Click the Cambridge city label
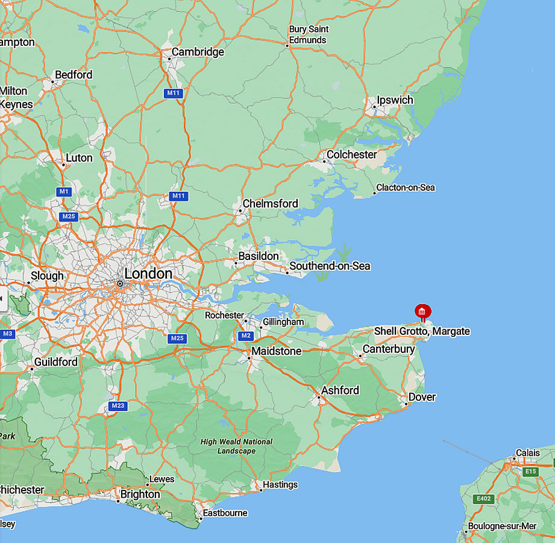This screenshot has height=543, width=555. (198, 52)
